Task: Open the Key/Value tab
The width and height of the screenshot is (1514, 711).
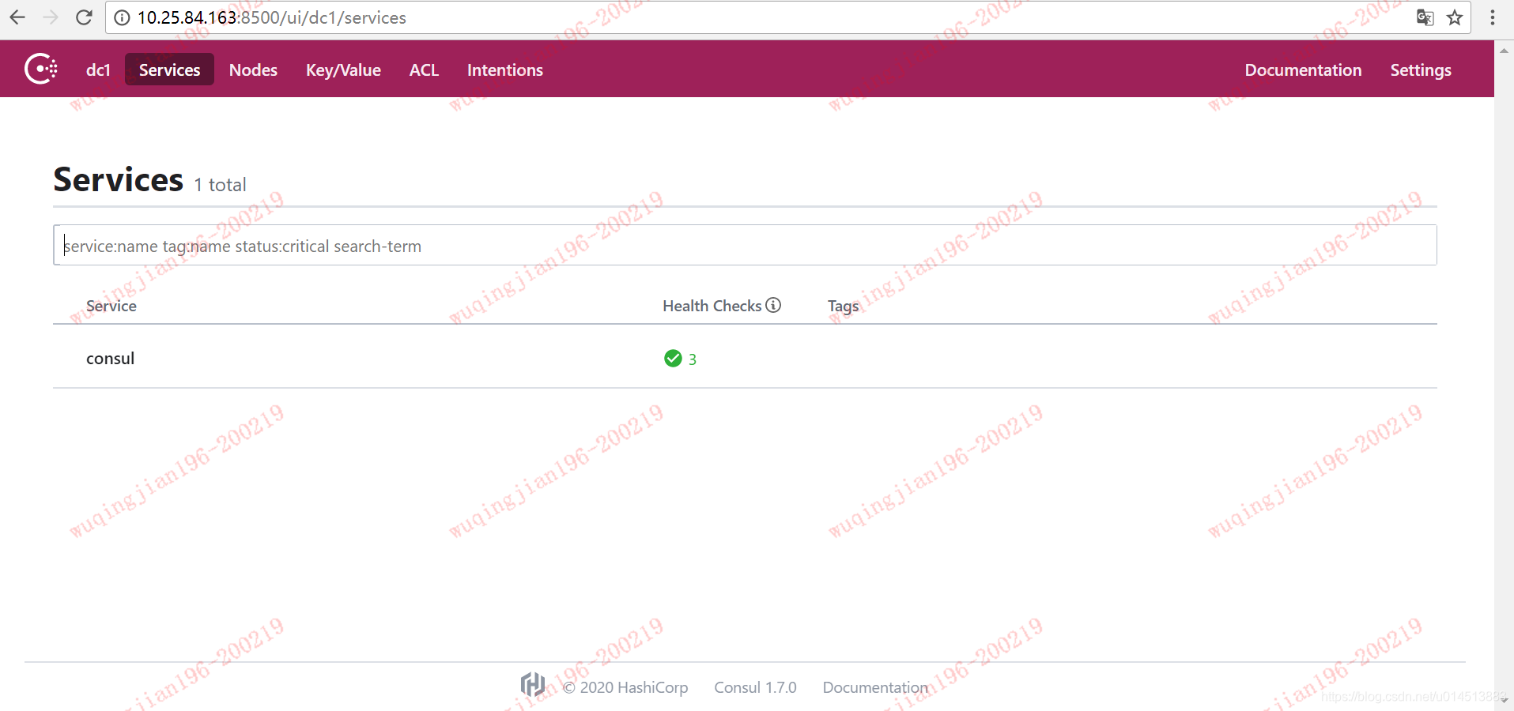Action: coord(343,70)
